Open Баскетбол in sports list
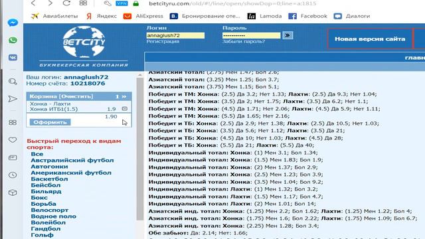The width and height of the screenshot is (425, 239). tap(49, 179)
